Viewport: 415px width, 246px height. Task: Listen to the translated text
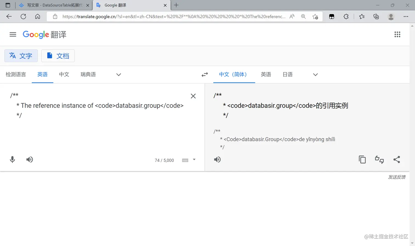[217, 159]
